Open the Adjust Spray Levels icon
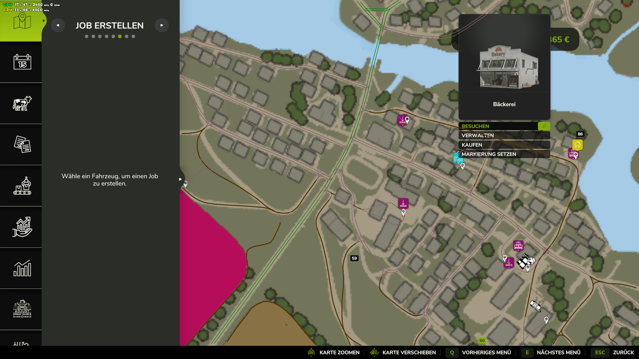Screen dimensions: 639x359 (22, 309)
